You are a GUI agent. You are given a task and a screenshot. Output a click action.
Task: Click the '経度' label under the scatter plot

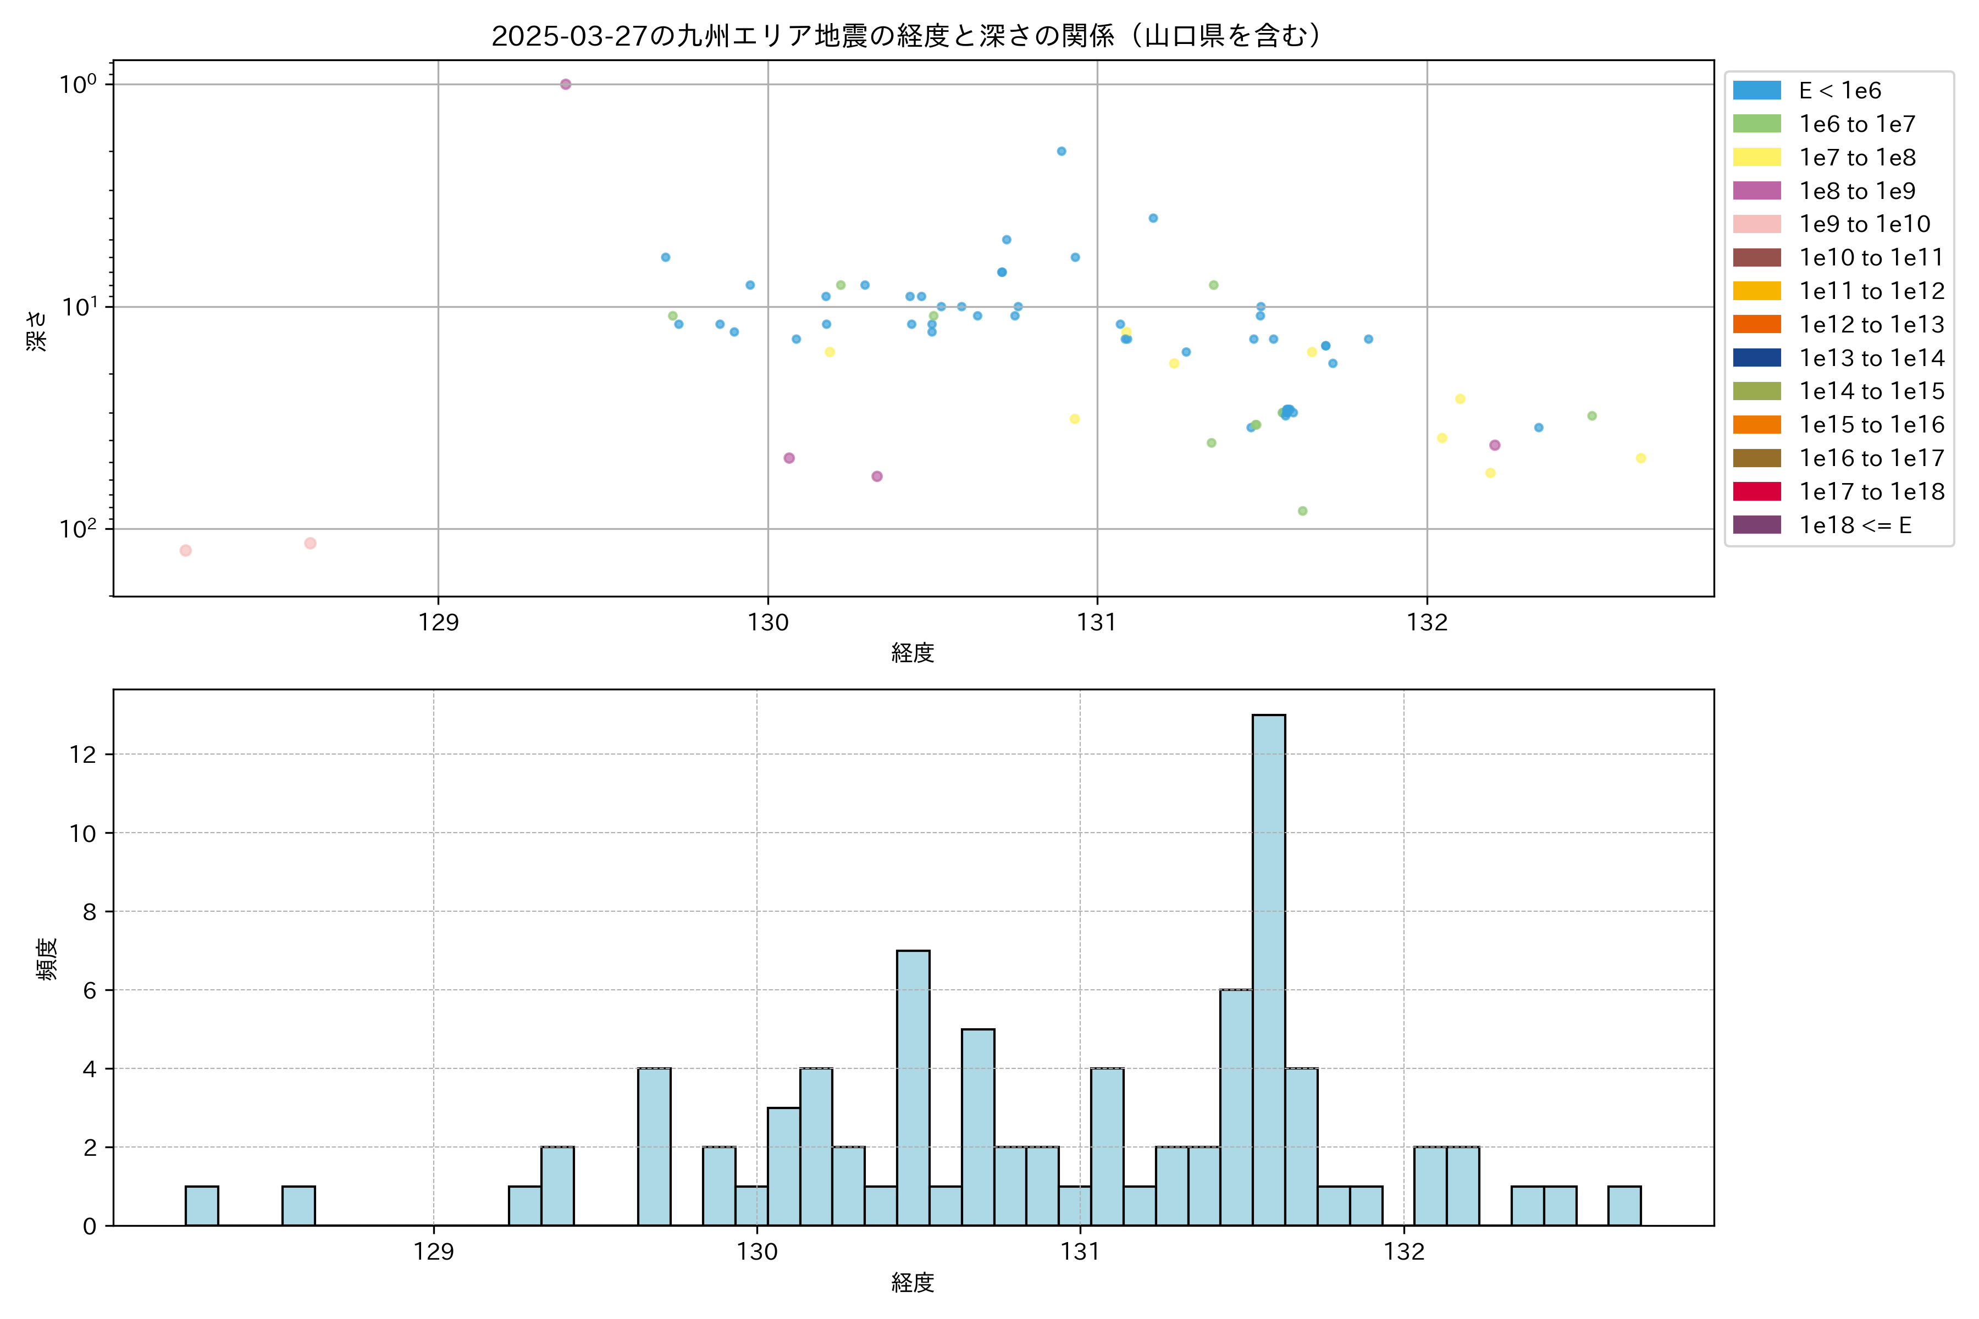(x=912, y=652)
